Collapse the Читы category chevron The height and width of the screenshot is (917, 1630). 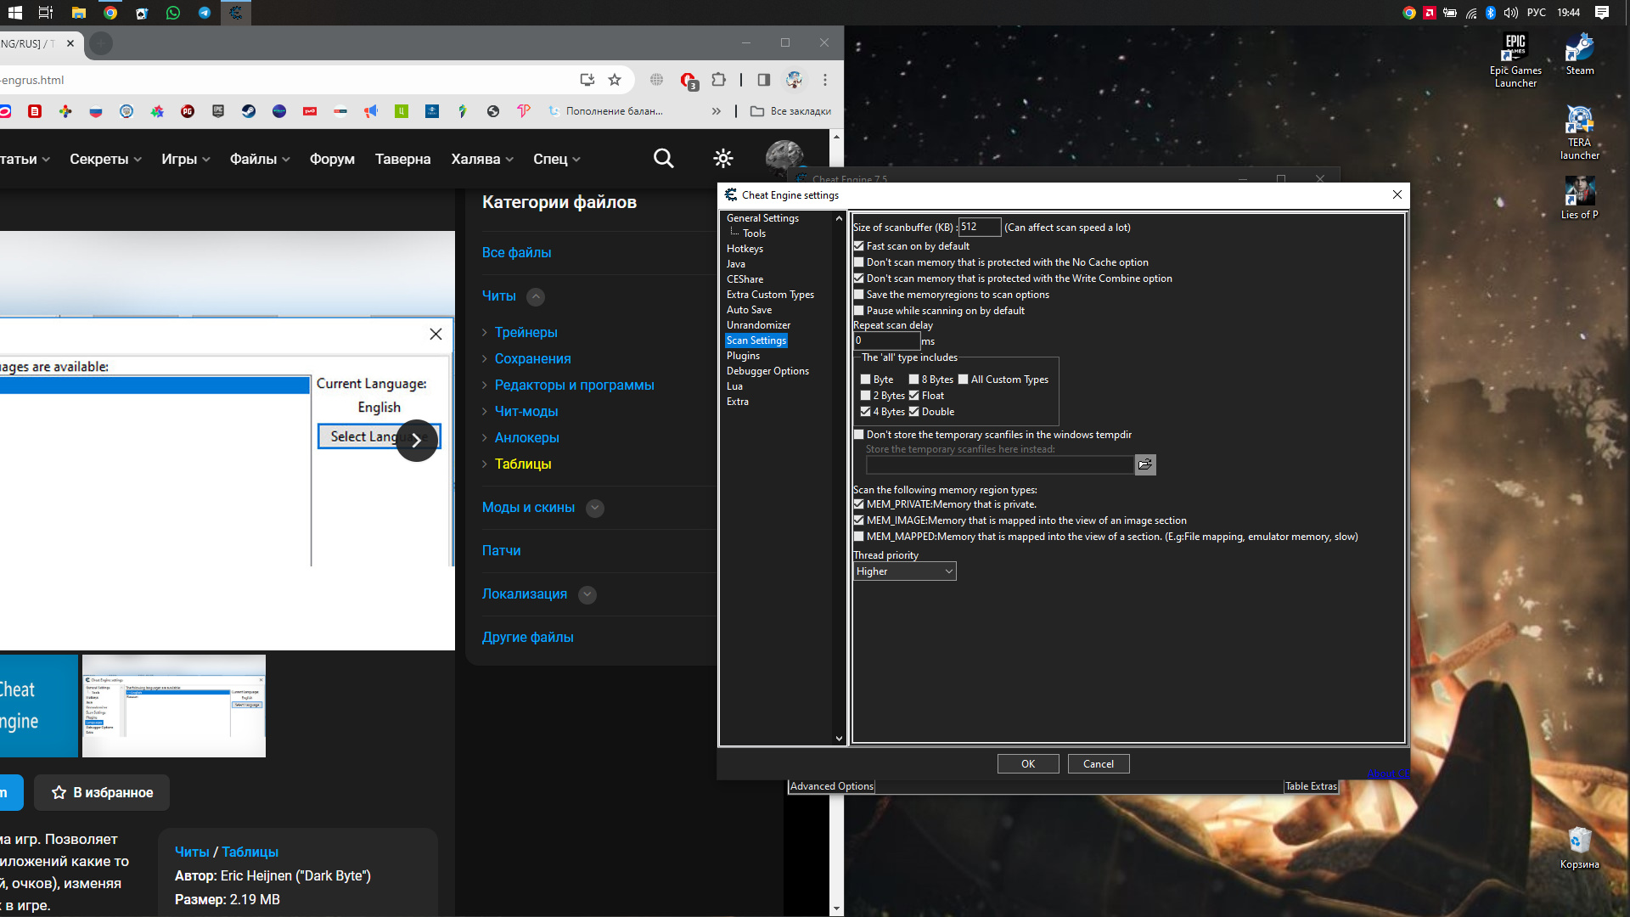pyautogui.click(x=536, y=296)
